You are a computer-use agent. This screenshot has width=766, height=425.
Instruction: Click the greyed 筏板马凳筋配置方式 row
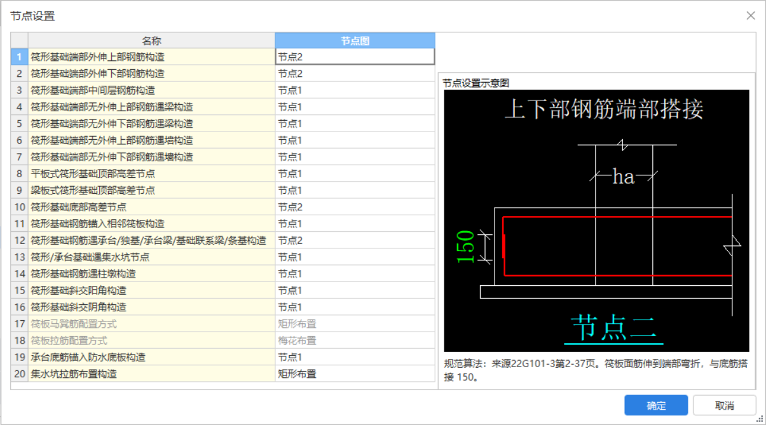151,324
